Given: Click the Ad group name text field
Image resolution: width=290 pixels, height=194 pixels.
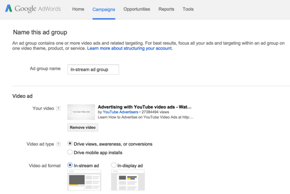Looking at the screenshot, I should [x=93, y=69].
